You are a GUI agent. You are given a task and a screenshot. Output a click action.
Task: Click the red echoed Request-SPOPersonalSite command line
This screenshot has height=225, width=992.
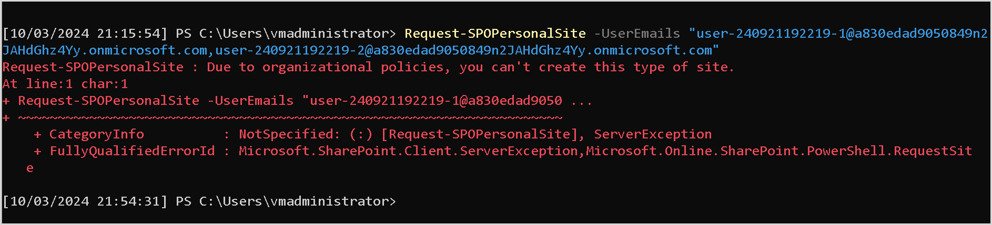click(298, 101)
